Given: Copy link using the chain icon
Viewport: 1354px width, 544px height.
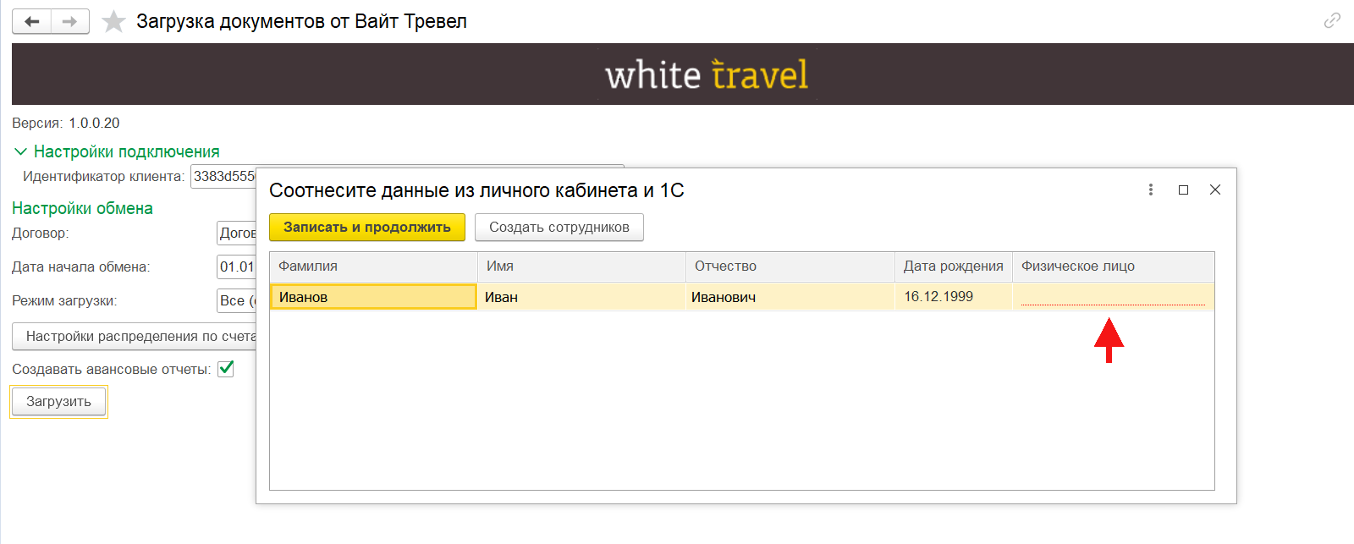Looking at the screenshot, I should pyautogui.click(x=1332, y=20).
